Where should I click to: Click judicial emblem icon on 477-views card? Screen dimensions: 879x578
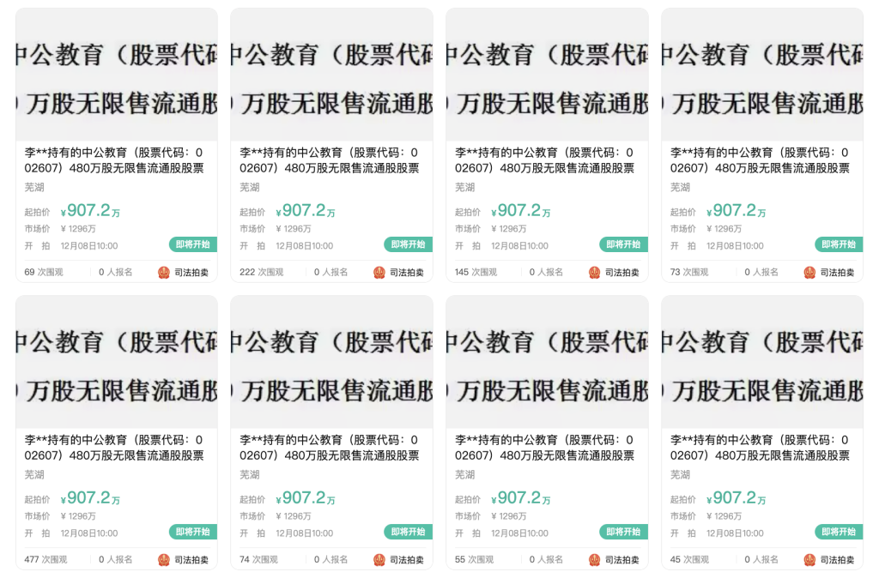click(x=164, y=560)
